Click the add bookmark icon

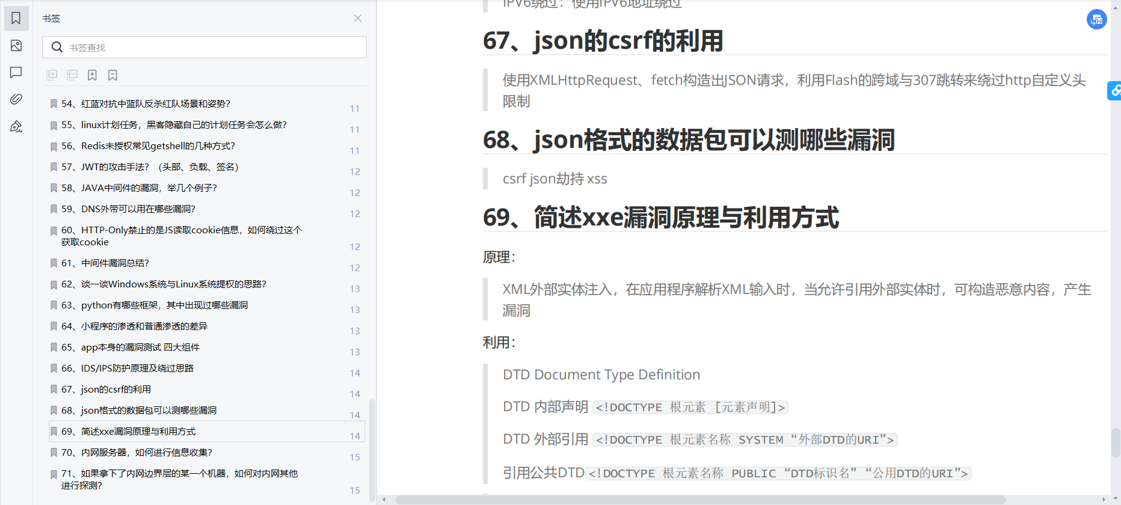[x=92, y=75]
